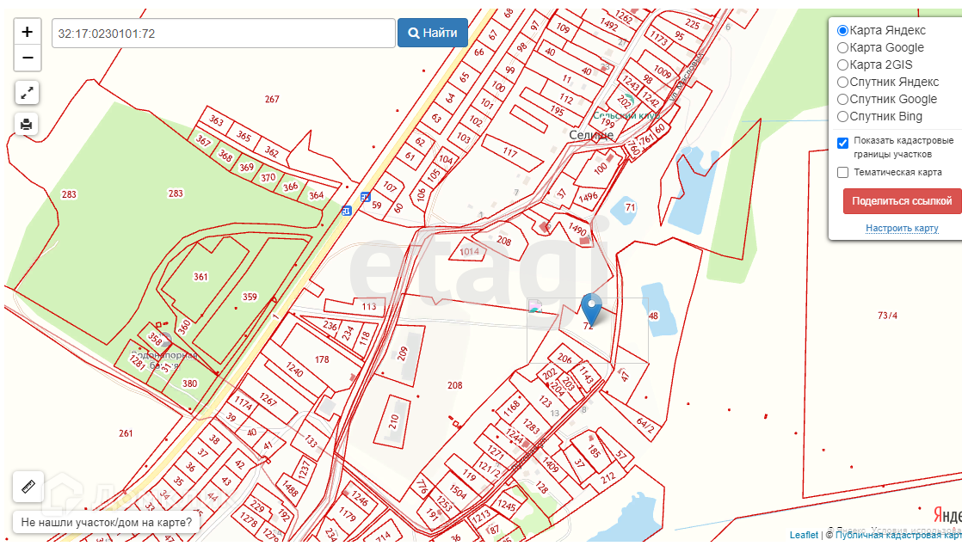Open Настроить карту link
Screen dimensions: 962x546
(902, 228)
